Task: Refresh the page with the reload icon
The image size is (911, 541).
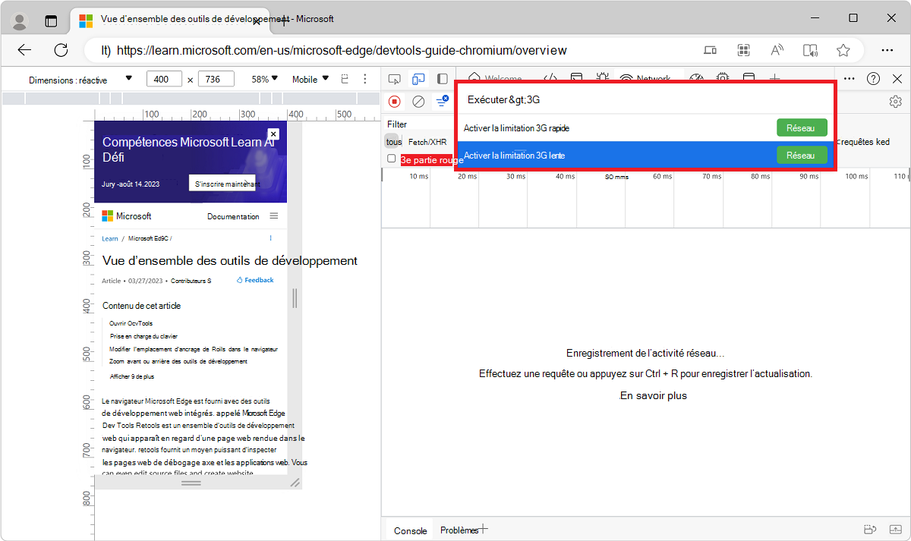Action: pos(61,50)
